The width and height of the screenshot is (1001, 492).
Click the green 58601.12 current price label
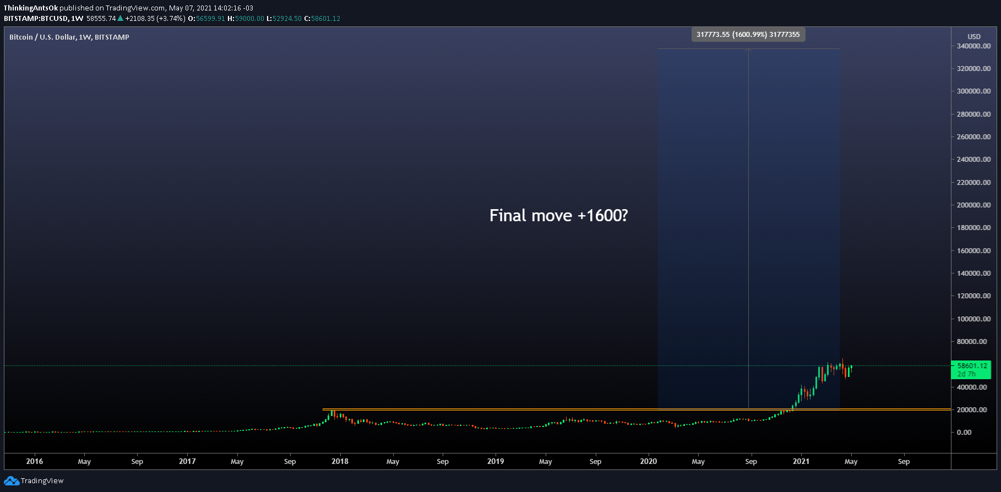[971, 369]
